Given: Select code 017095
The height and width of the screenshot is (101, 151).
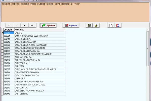Looking at the screenshot, I should pos(9,54).
